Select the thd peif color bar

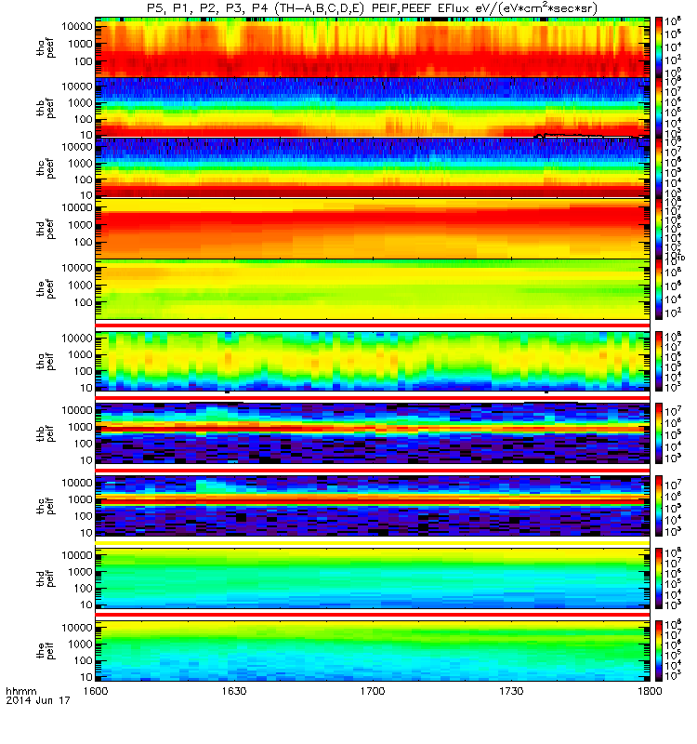659,578
